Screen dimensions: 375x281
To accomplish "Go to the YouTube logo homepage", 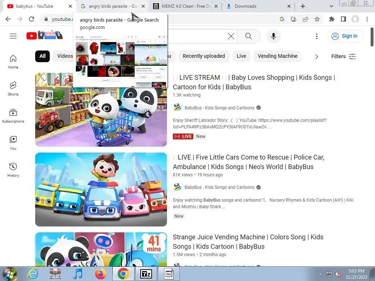I will [x=45, y=35].
